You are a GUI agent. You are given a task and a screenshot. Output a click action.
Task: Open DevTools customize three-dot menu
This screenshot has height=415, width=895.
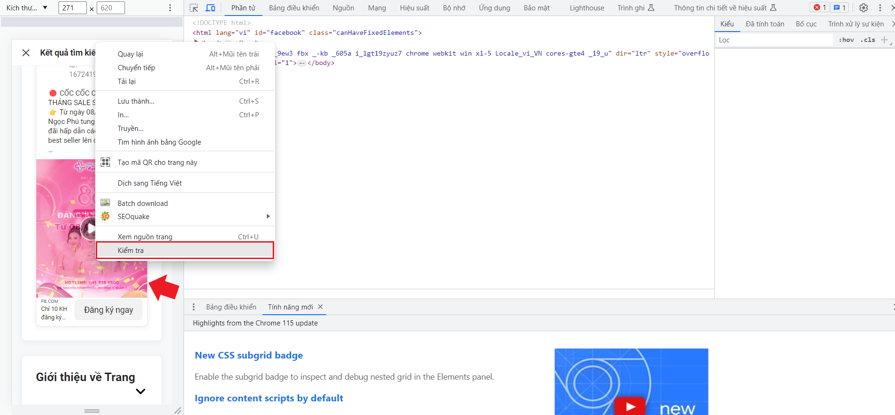[x=880, y=8]
